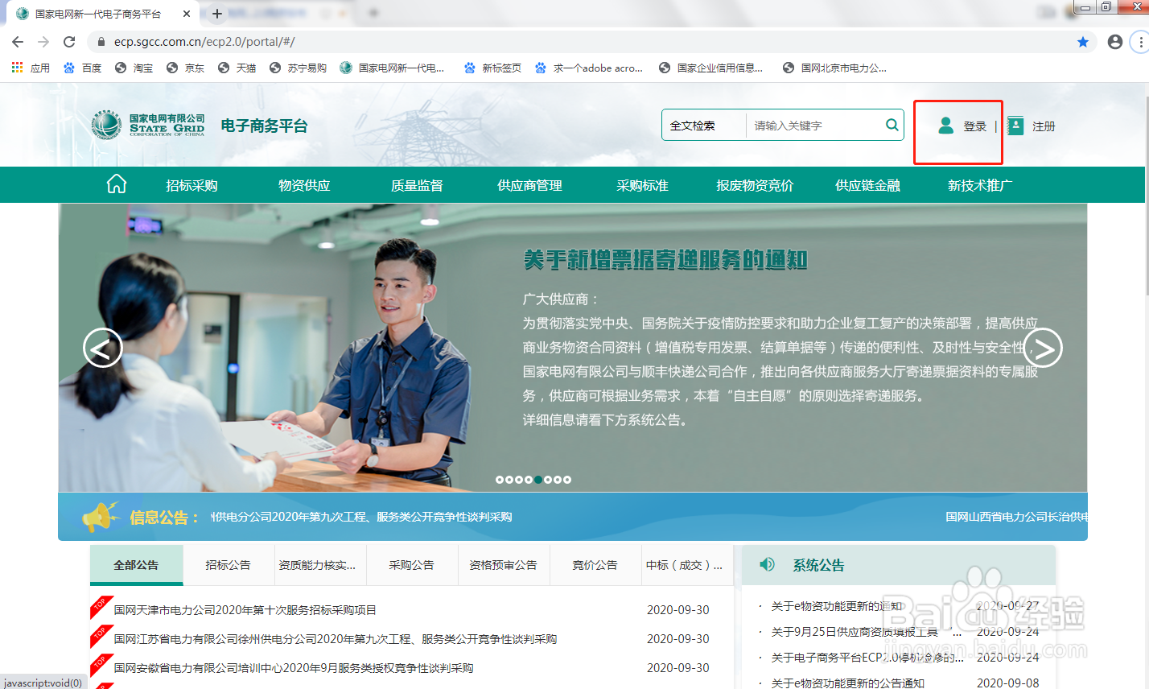
Task: Select the highlighted carousel pagination dot
Action: tap(537, 479)
